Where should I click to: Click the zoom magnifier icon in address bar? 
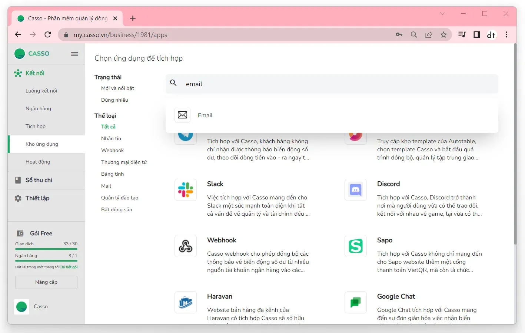(414, 35)
